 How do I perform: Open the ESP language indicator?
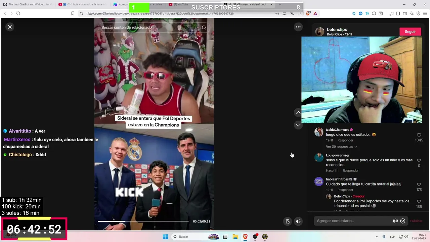pos(392,237)
